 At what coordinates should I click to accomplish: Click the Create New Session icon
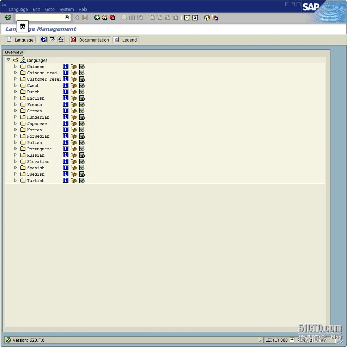tap(187, 18)
